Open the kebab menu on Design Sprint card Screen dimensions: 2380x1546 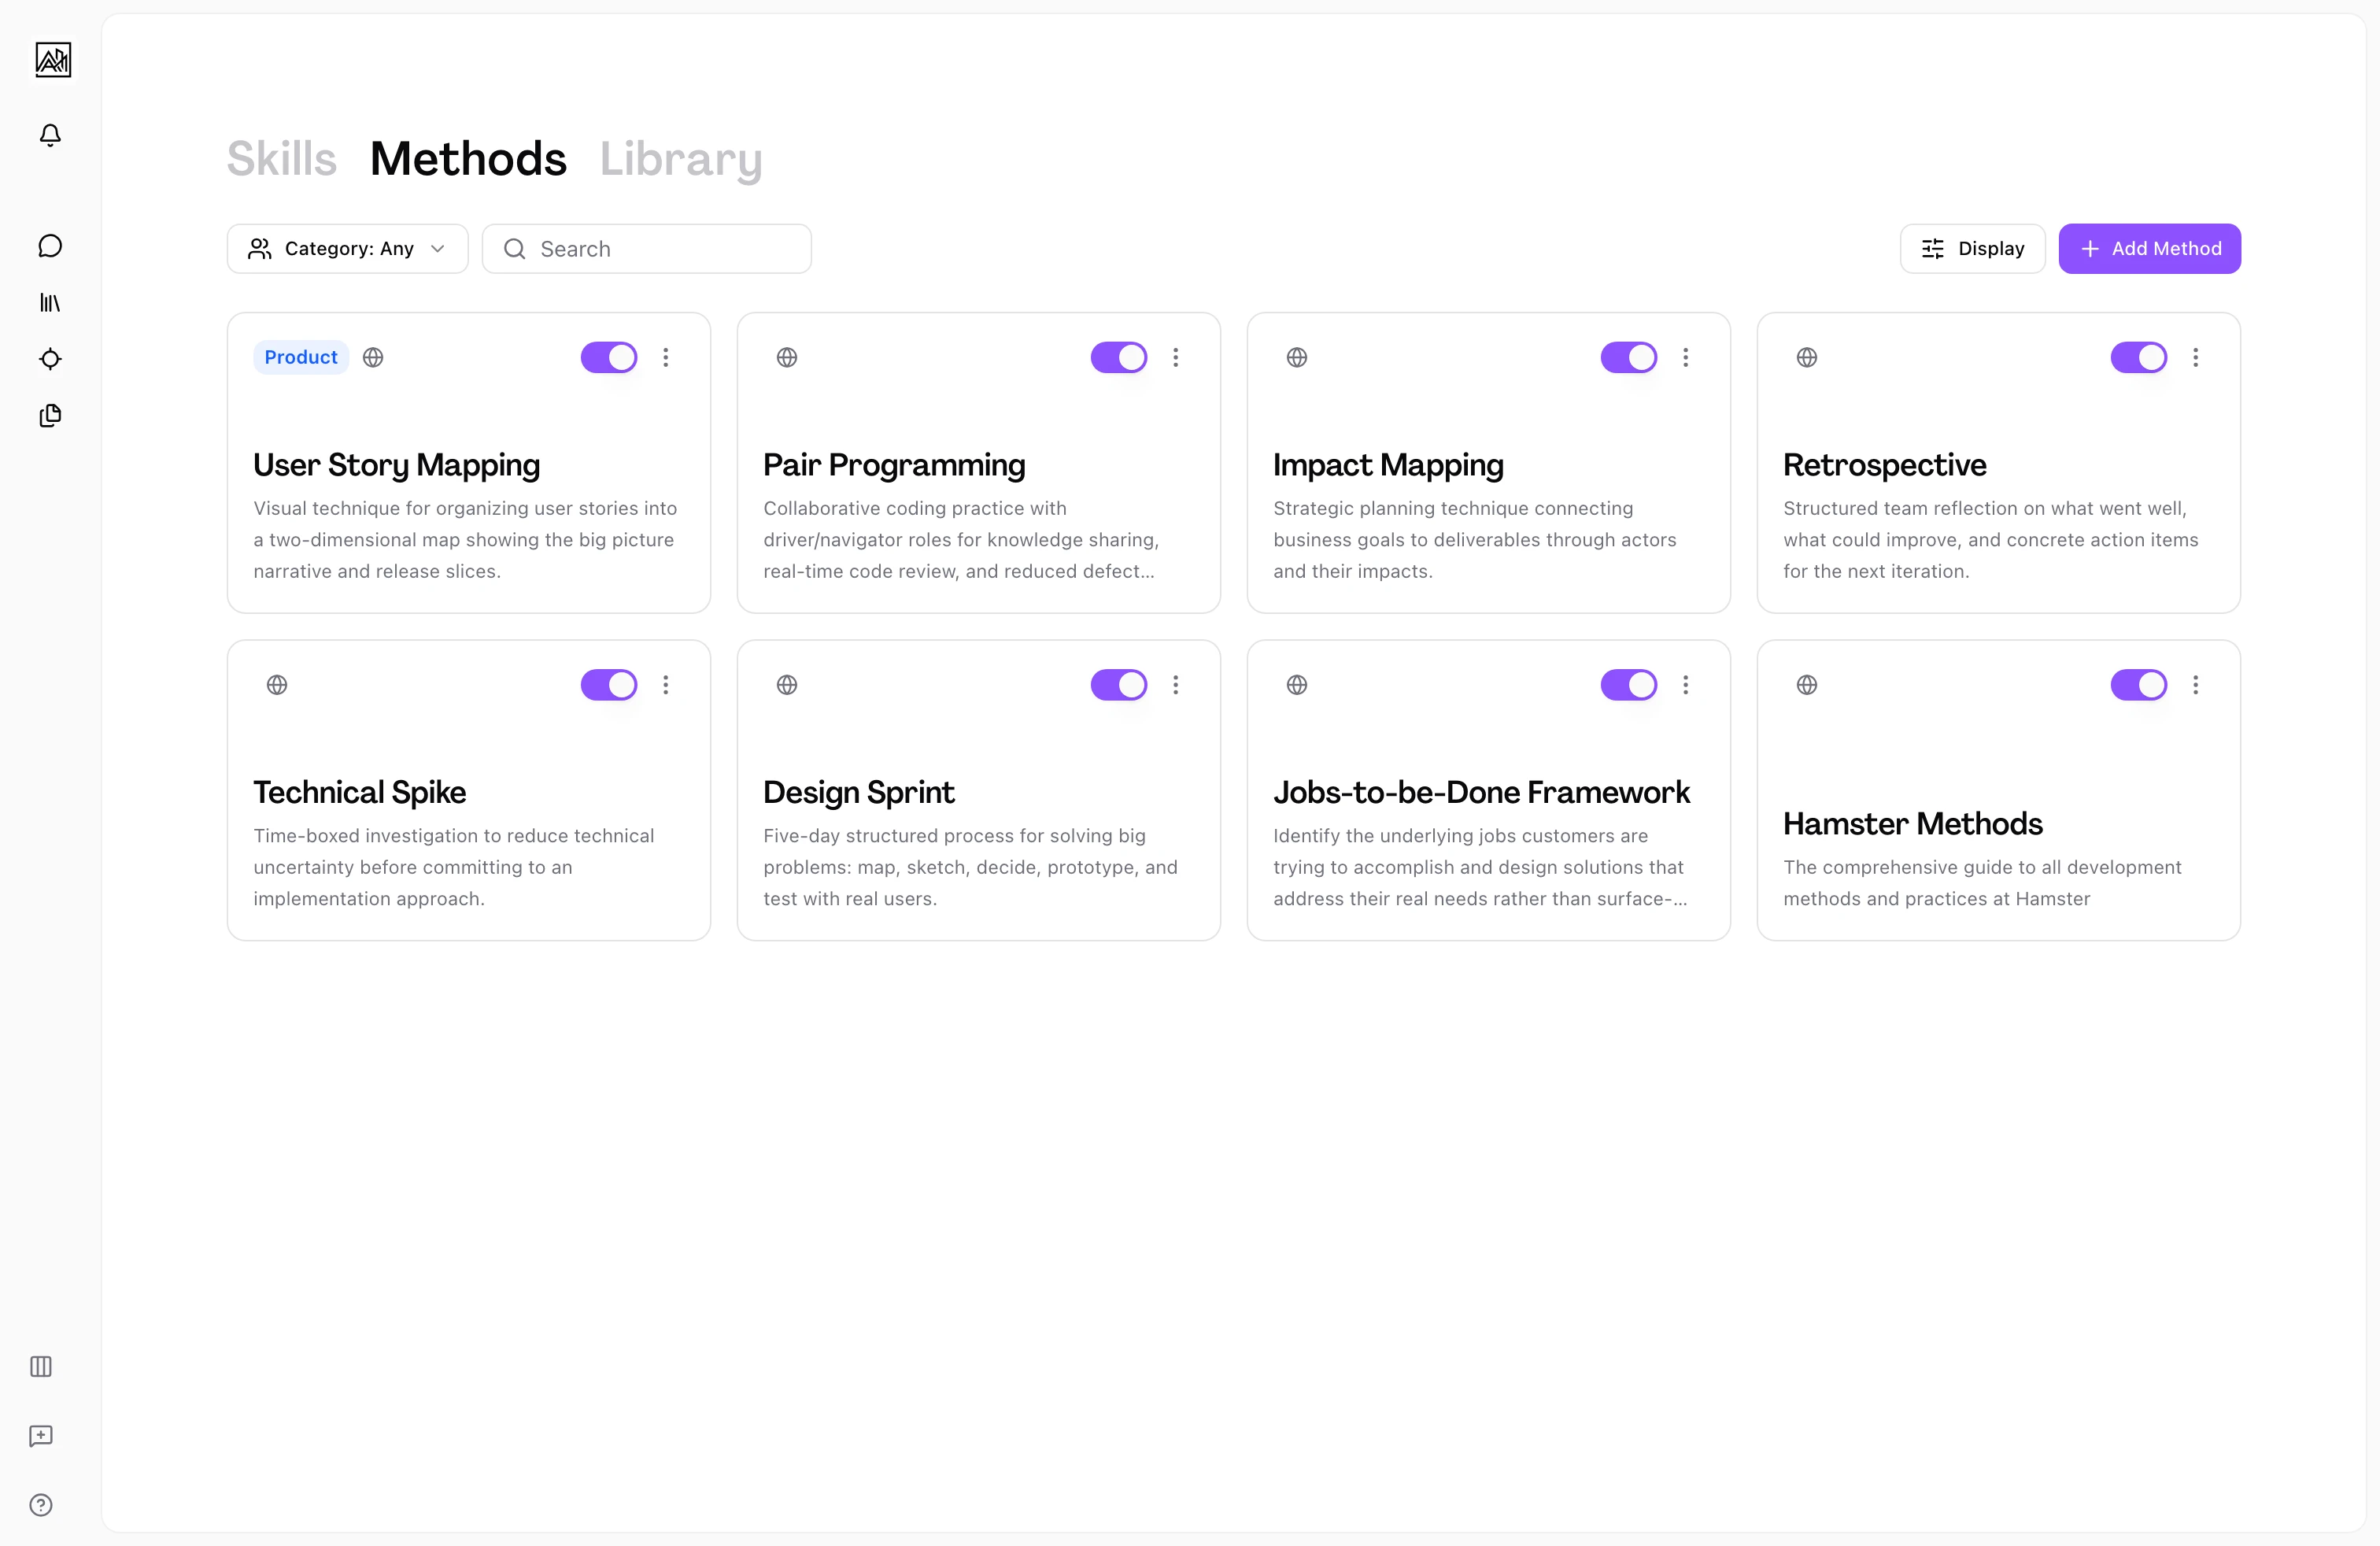[x=1176, y=684]
